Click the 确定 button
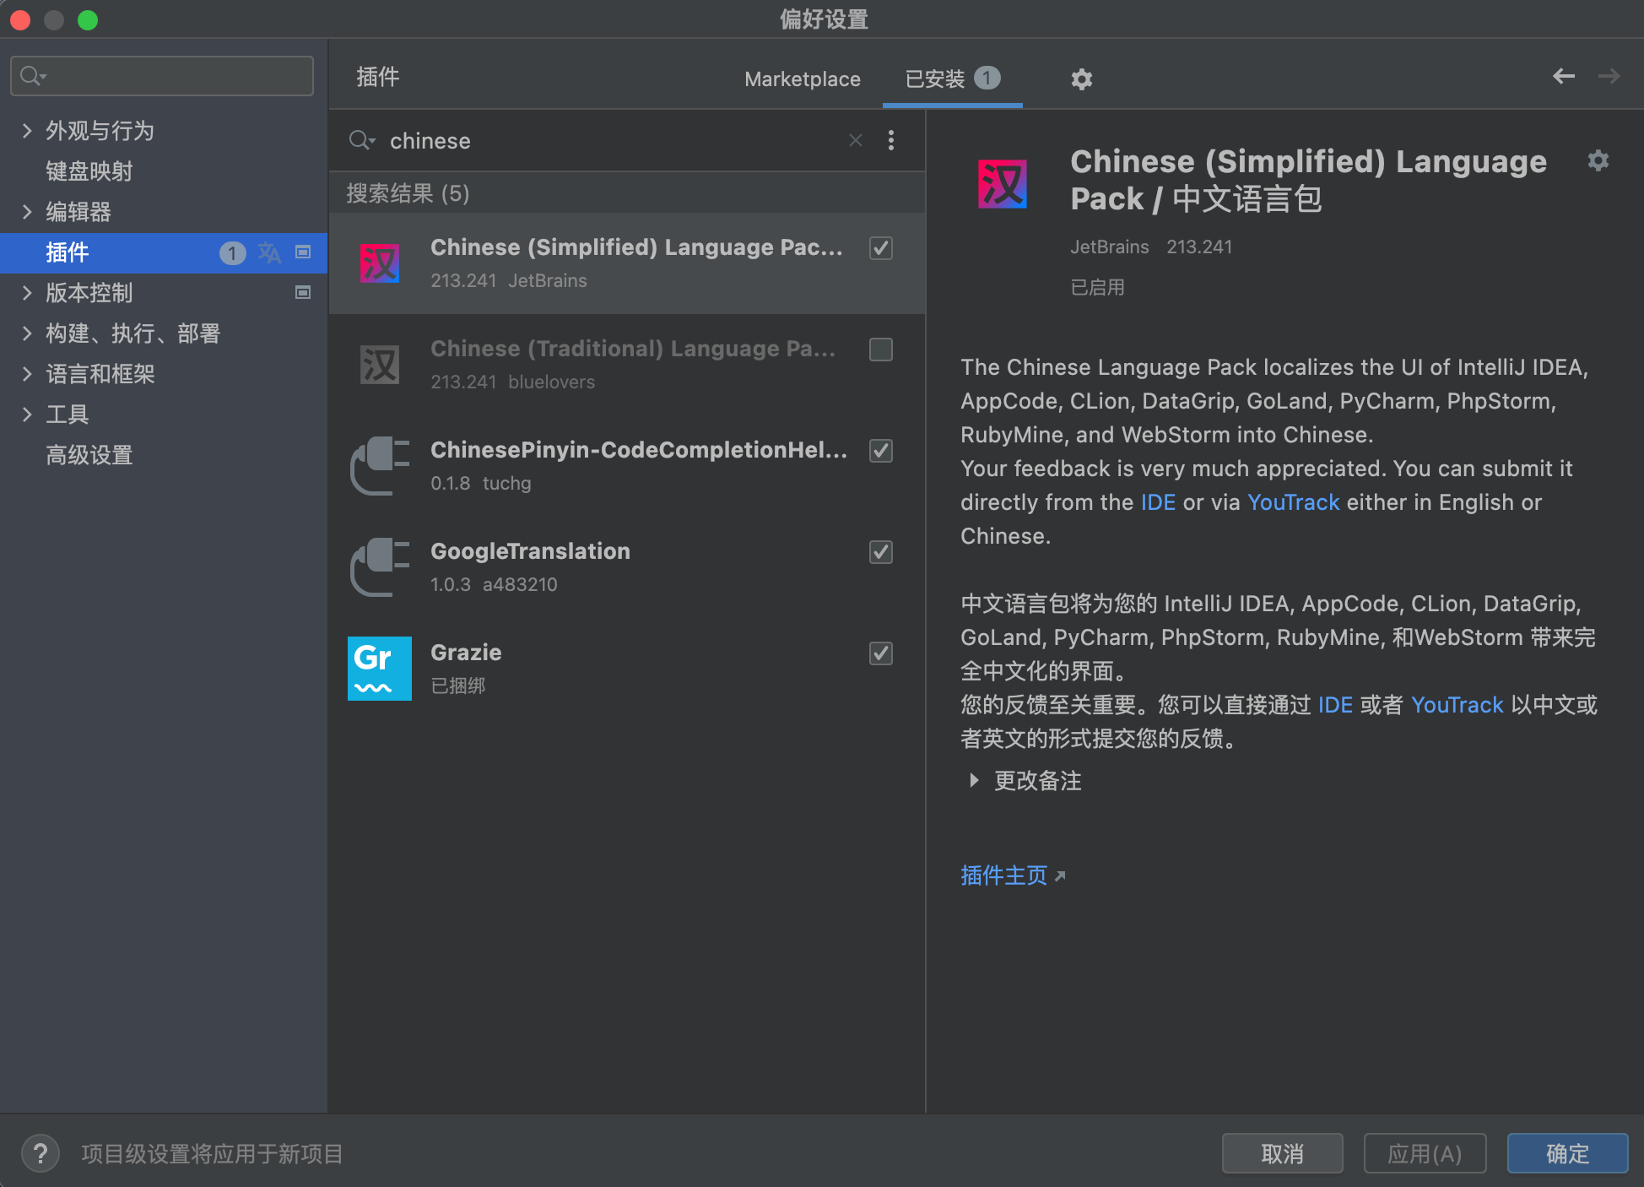The image size is (1644, 1187). (1566, 1152)
